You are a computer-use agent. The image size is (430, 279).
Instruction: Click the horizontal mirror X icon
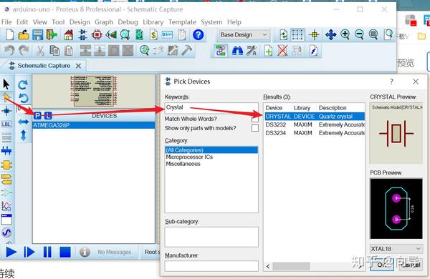(24, 122)
